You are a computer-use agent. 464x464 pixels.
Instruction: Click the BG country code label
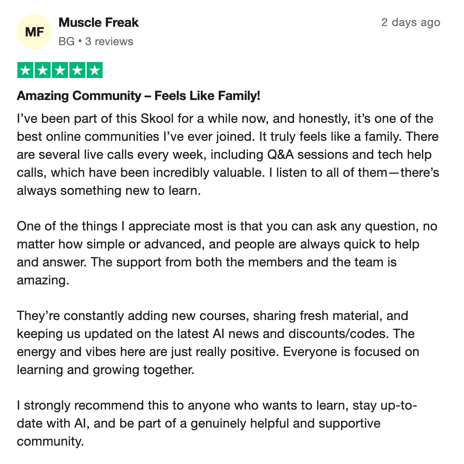pyautogui.click(x=66, y=42)
